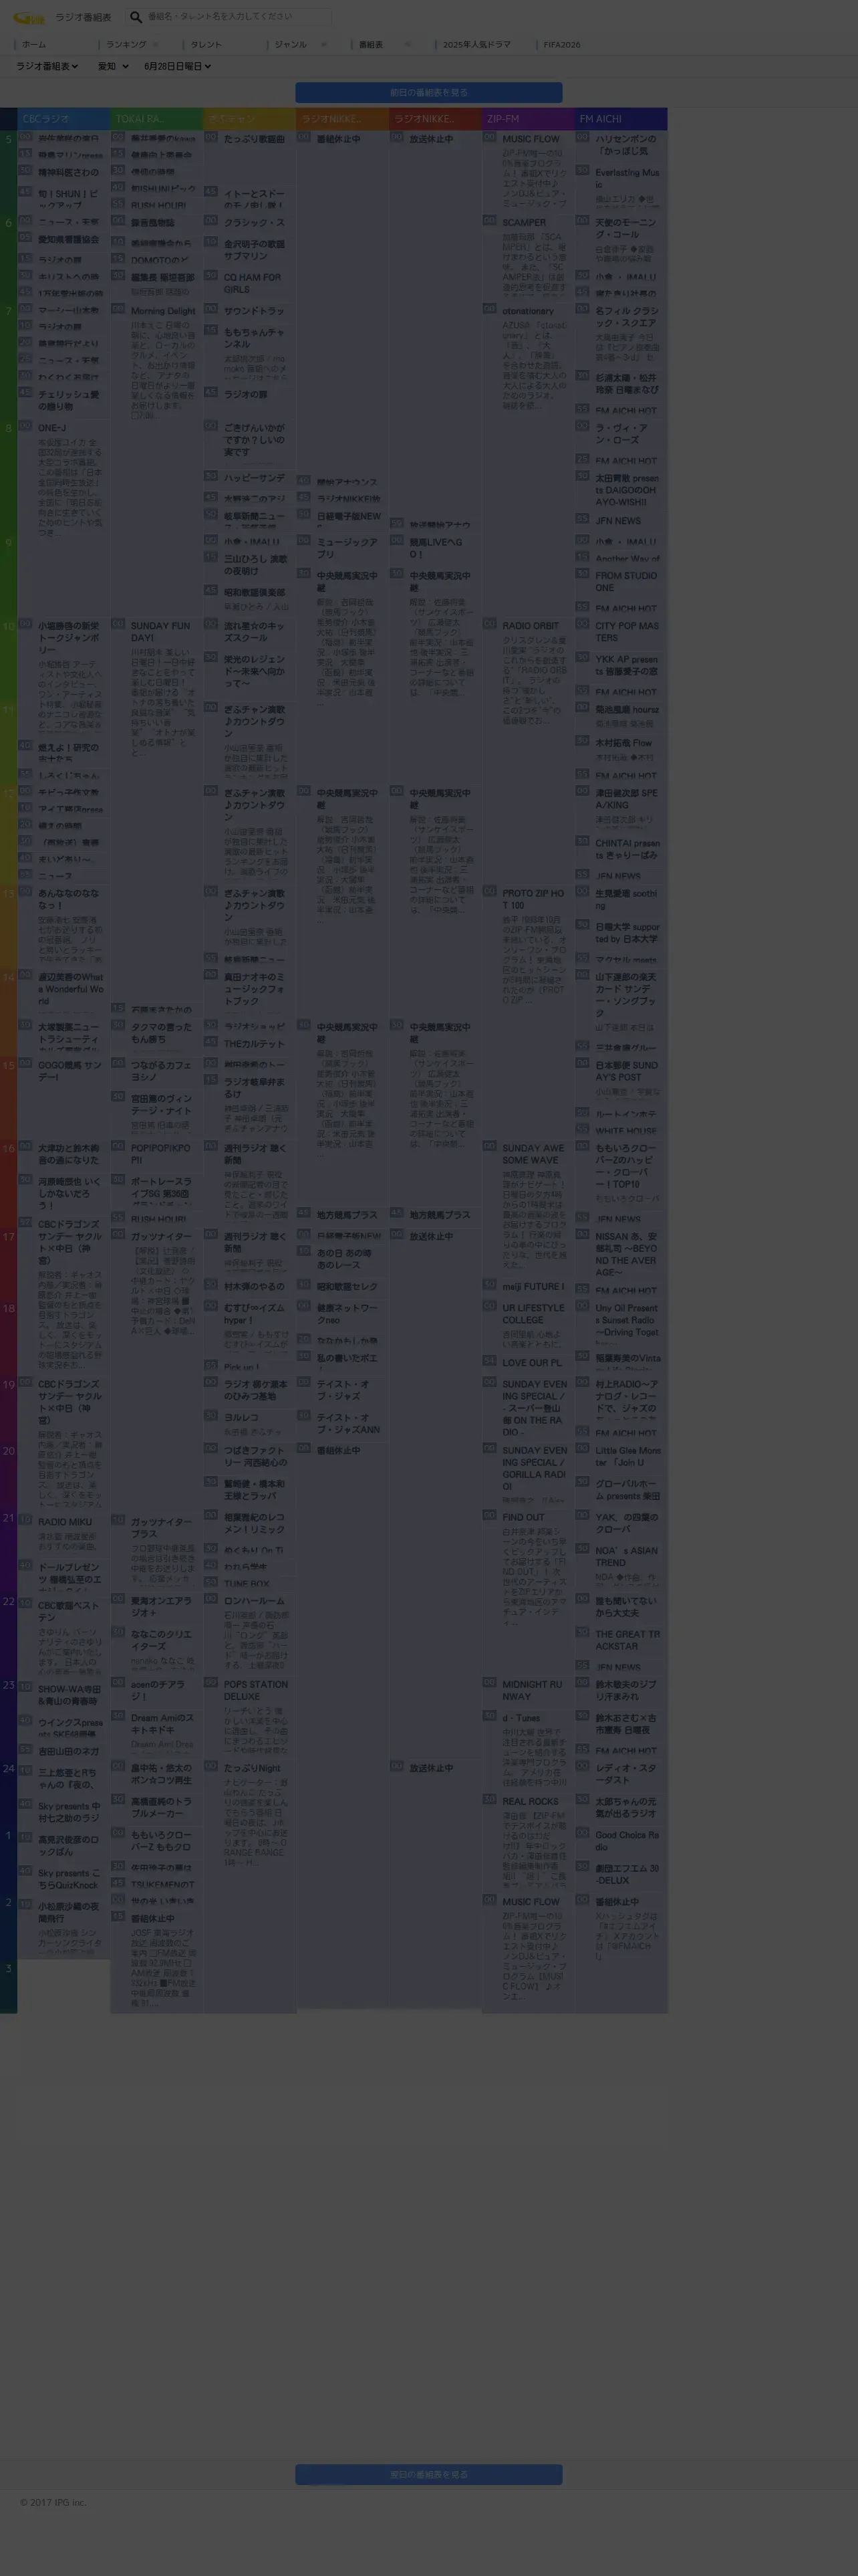Open the GOGO競馬 サンデー! program
Image resolution: width=858 pixels, height=2576 pixels.
coord(70,1071)
